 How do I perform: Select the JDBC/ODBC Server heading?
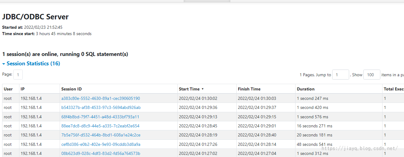click(35, 17)
